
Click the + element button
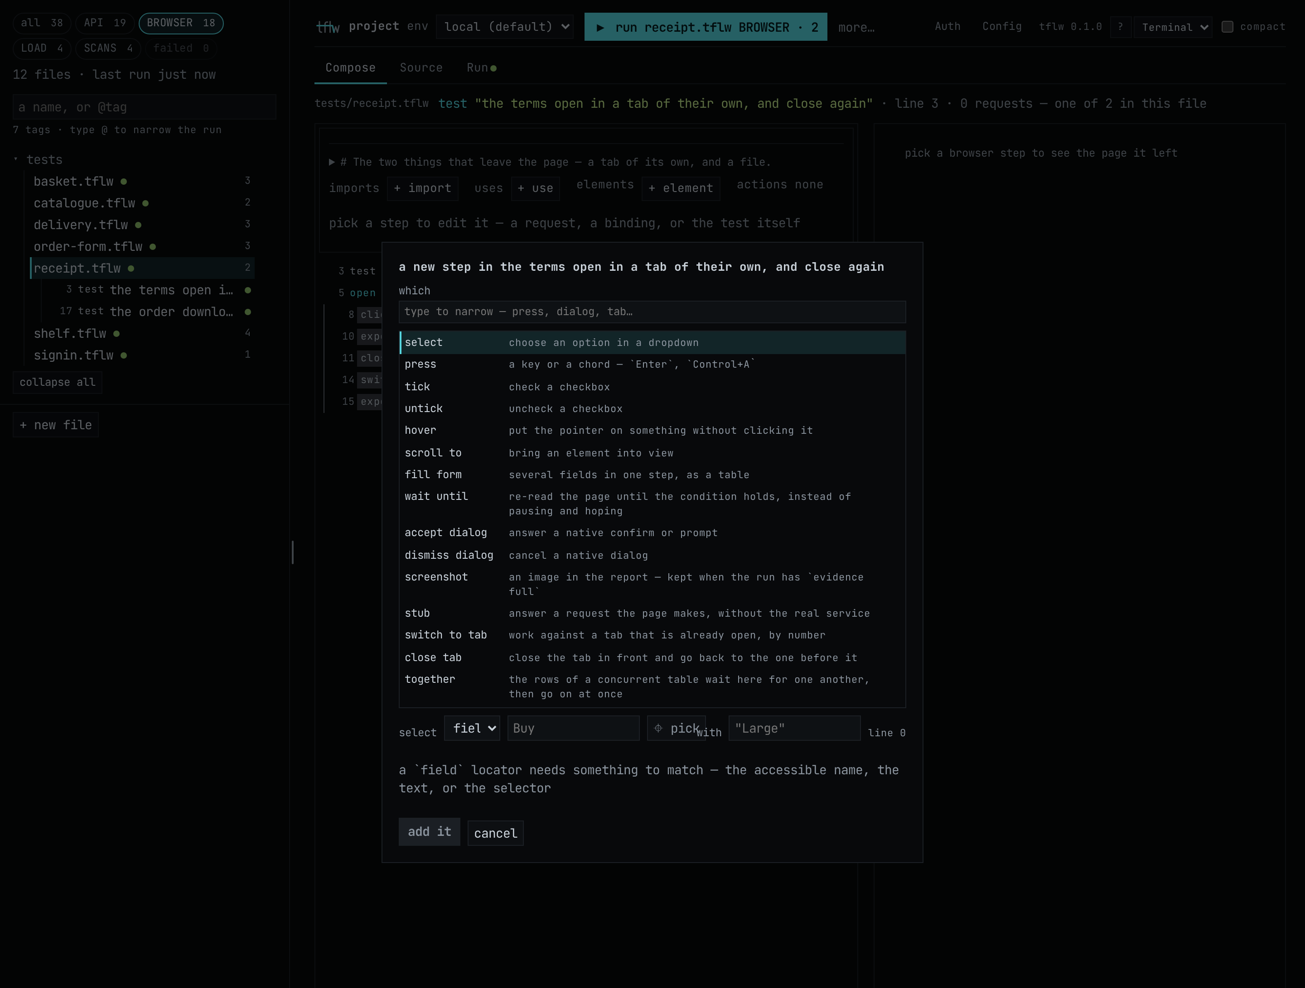pos(681,188)
